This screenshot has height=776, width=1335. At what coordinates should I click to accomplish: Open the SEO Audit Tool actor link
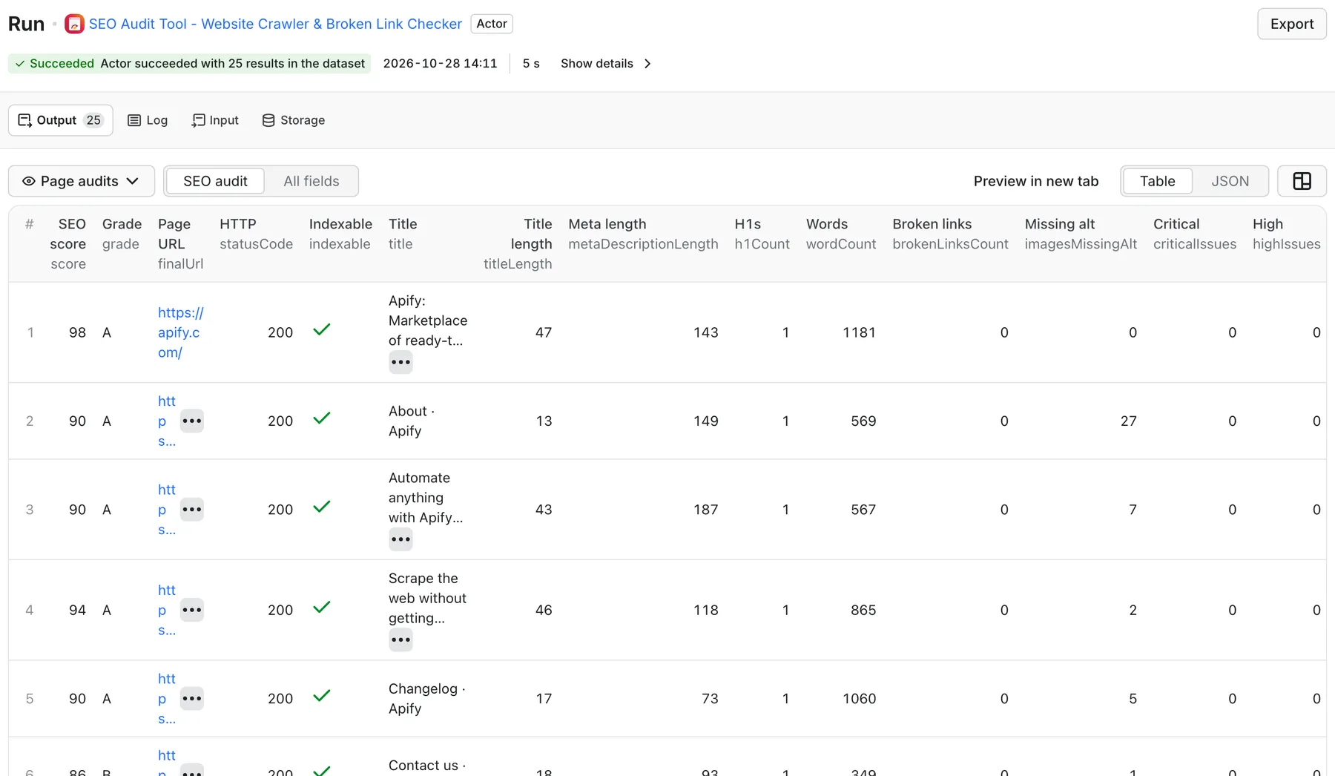click(275, 24)
